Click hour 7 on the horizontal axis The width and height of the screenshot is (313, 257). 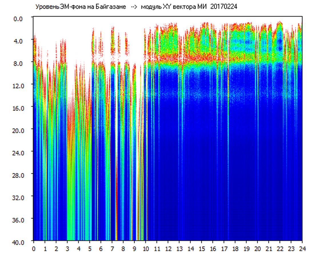[112, 248]
